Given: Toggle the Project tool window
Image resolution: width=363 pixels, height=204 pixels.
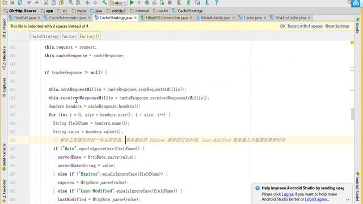Looking at the screenshot, I should click(x=4, y=28).
